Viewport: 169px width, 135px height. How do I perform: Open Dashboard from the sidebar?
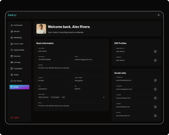(x=18, y=25)
